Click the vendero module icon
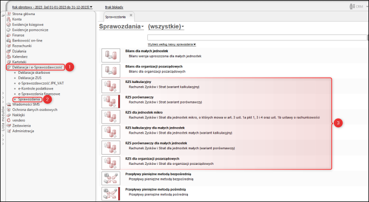The height and width of the screenshot is (202, 369). pos(9,120)
